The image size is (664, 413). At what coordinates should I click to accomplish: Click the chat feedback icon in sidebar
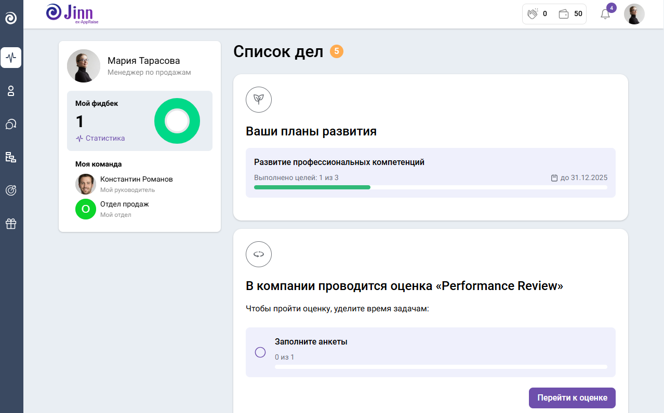pos(11,124)
